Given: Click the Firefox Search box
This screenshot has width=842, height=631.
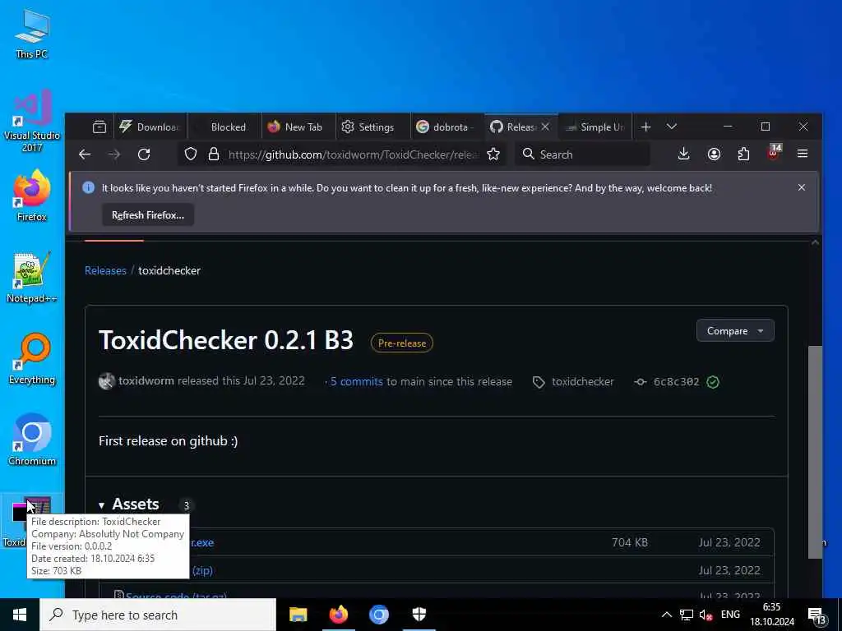Looking at the screenshot, I should [583, 154].
